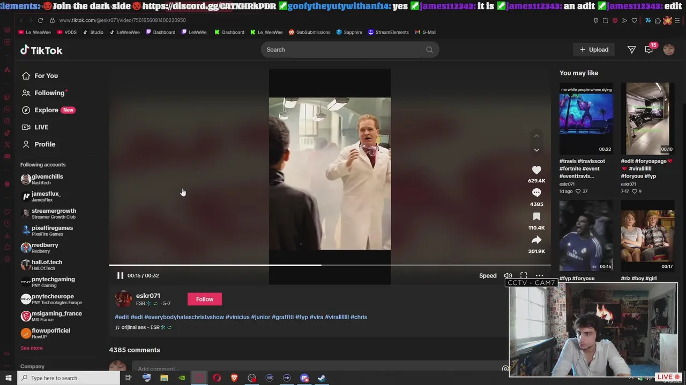Open the G-Mail bookmark

click(x=425, y=32)
